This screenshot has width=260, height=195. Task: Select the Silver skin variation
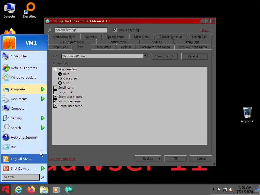click(x=60, y=83)
